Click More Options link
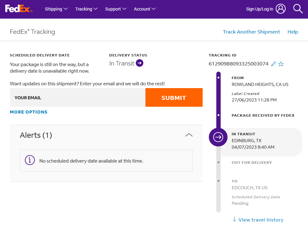308x233 pixels. click(29, 112)
